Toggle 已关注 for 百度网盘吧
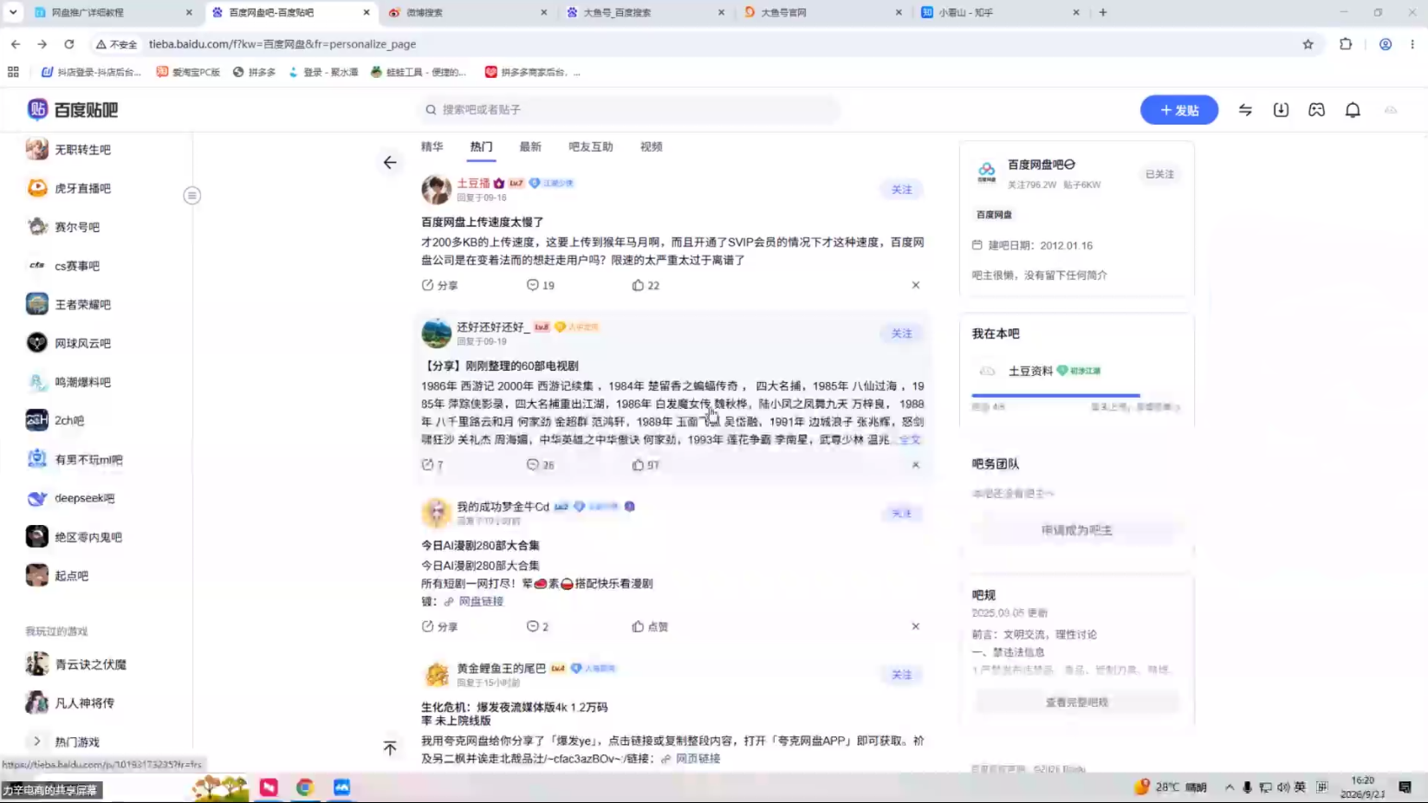Image resolution: width=1428 pixels, height=803 pixels. (x=1159, y=174)
